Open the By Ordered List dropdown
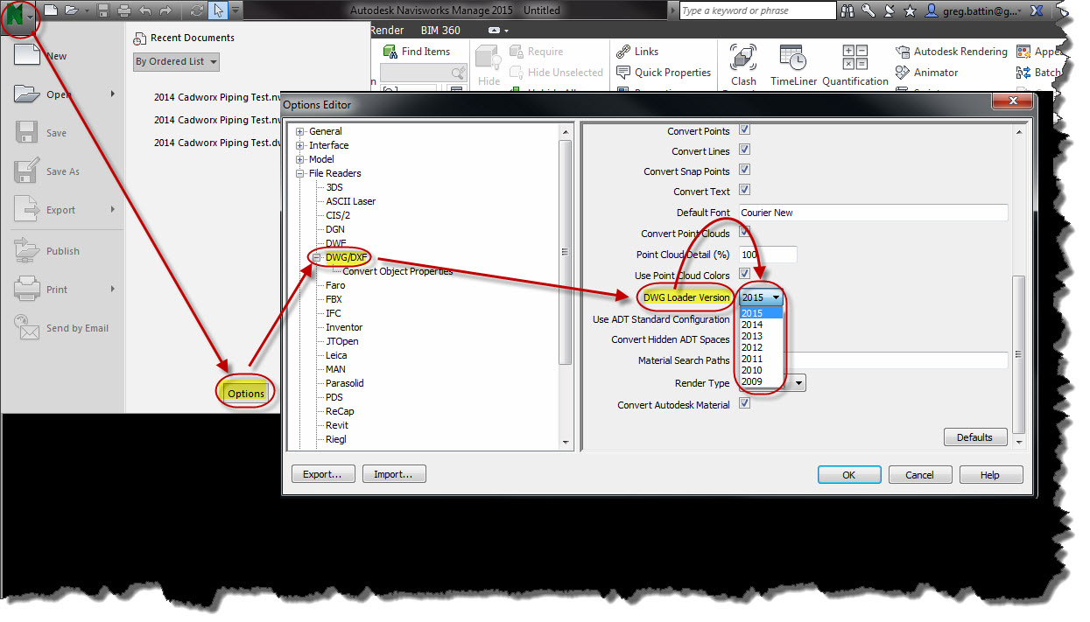 click(176, 62)
